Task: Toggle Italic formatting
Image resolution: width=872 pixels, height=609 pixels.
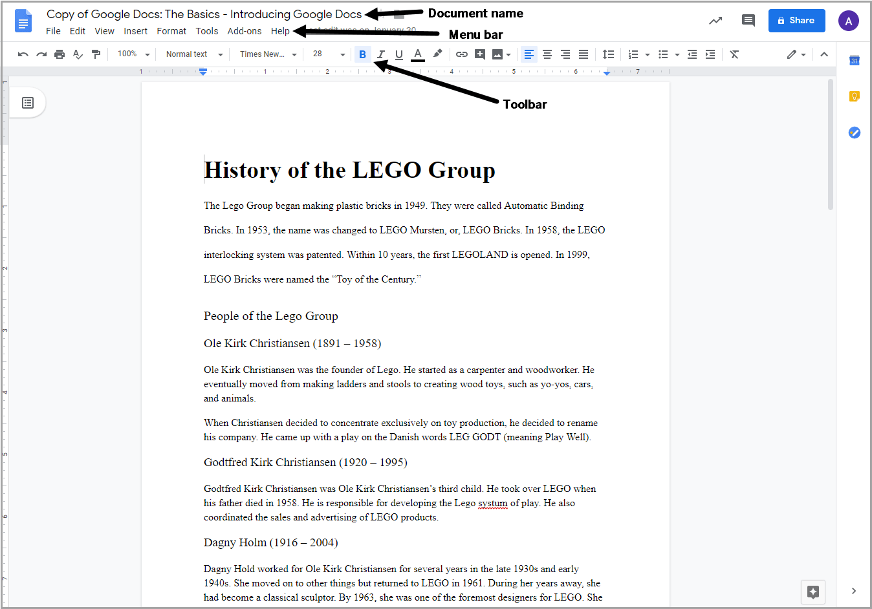Action: pyautogui.click(x=381, y=54)
